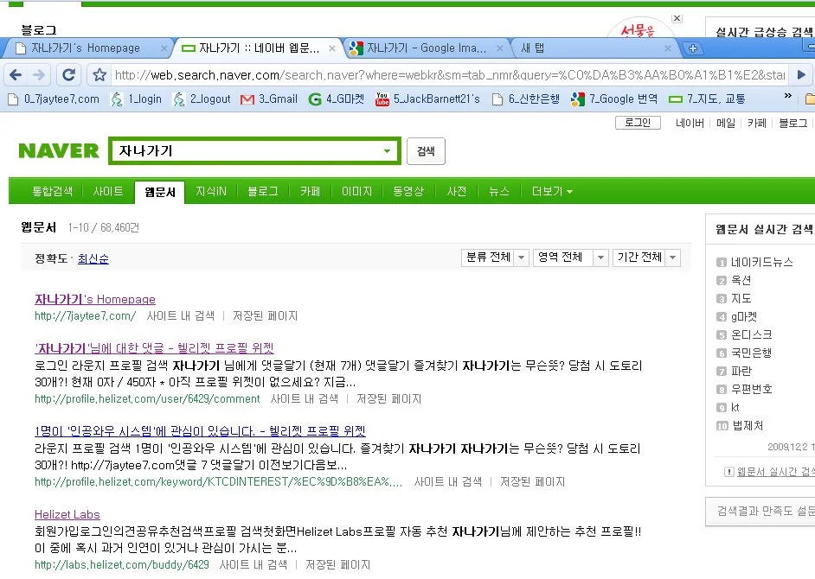Viewport: 815px width, 579px height.
Task: Open the 헬리젯 프로필 위젯 comment result
Action: click(154, 348)
